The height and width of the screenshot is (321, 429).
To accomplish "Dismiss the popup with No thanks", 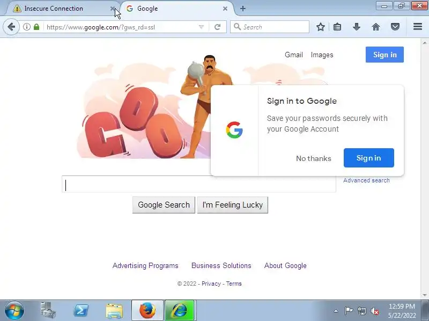I will coord(314,158).
